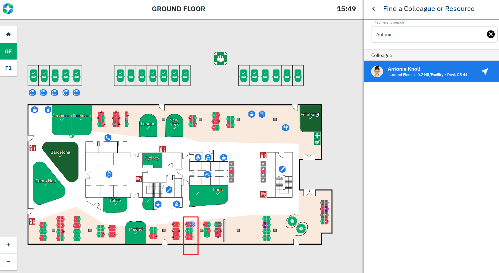Select the Madrid meeting room
499x273 pixels.
[136, 232]
